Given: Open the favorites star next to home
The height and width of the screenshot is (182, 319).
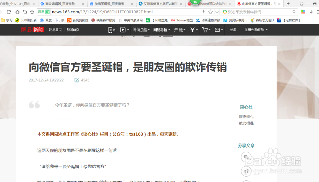Looking at the screenshot, I should [32, 12].
